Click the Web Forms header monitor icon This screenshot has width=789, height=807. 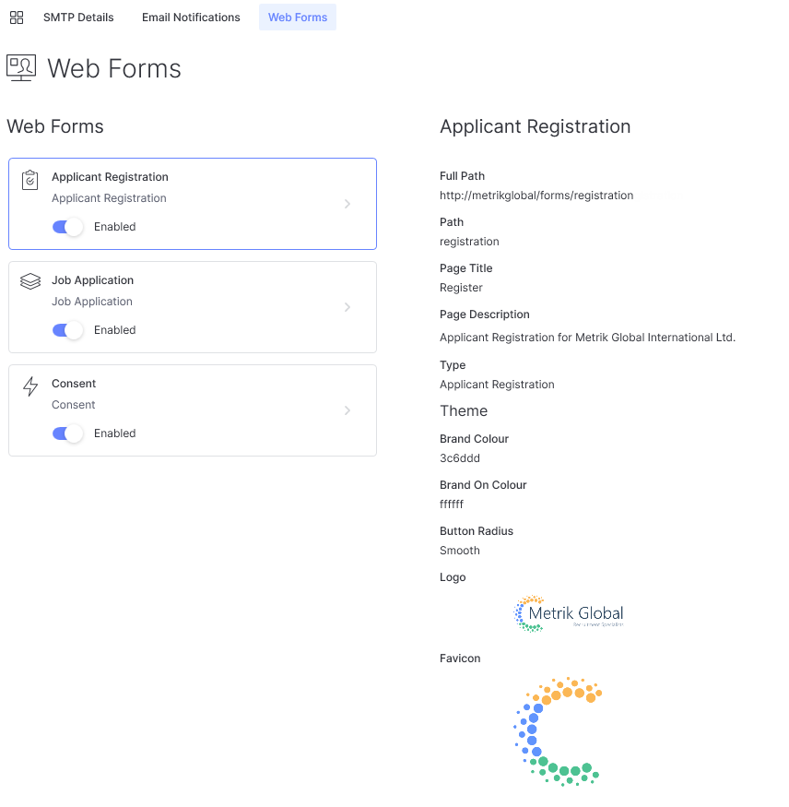(21, 68)
